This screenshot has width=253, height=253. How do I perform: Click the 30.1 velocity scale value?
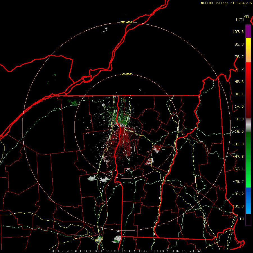(x=239, y=94)
